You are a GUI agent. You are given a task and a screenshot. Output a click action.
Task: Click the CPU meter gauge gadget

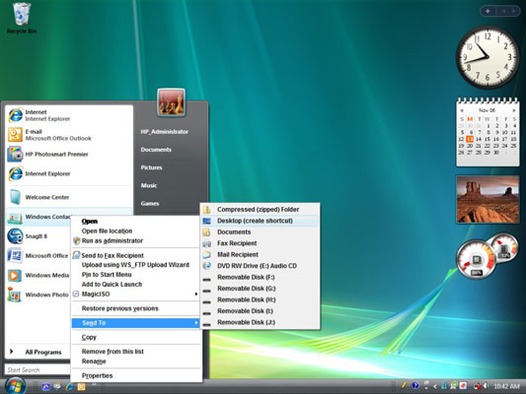pos(476,259)
